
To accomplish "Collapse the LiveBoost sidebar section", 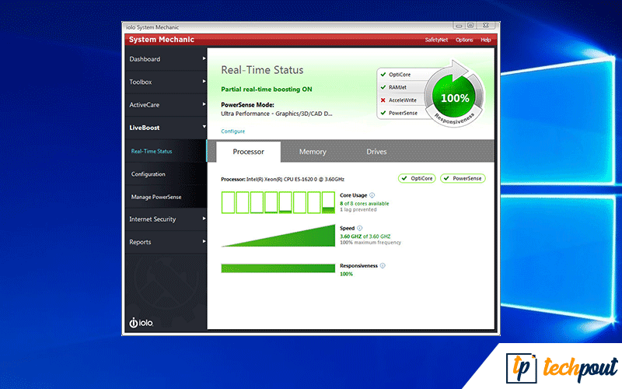I will [x=165, y=127].
